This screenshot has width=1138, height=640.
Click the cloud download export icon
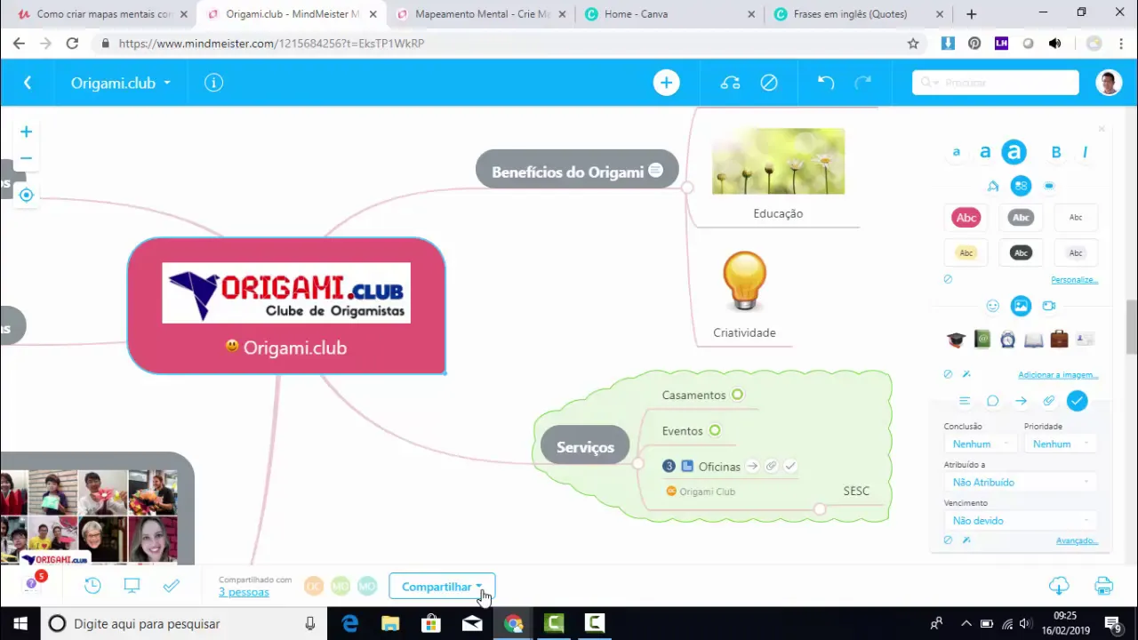pyautogui.click(x=1059, y=586)
